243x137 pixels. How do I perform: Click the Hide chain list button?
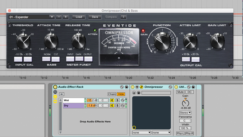click(121, 94)
